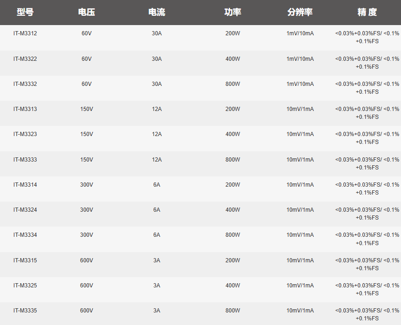Screen dimensions: 401x325
Task: Select 10mV/1mA in the IT-M3335 row
Action: click(x=300, y=311)
